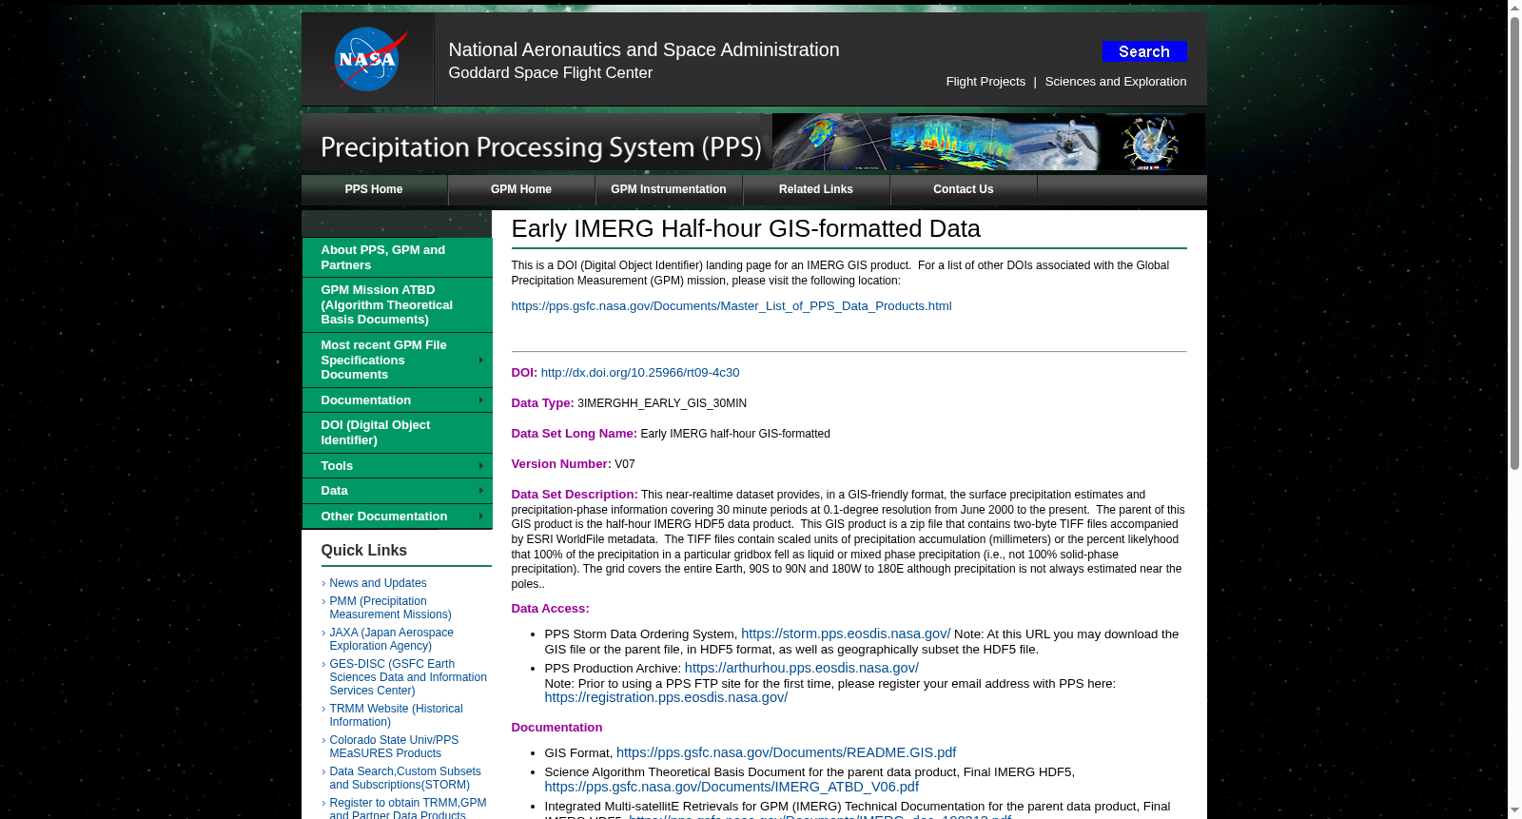1522x819 pixels.
Task: Open the storm.pps.eosdis.nasa.gov link
Action: pyautogui.click(x=846, y=634)
